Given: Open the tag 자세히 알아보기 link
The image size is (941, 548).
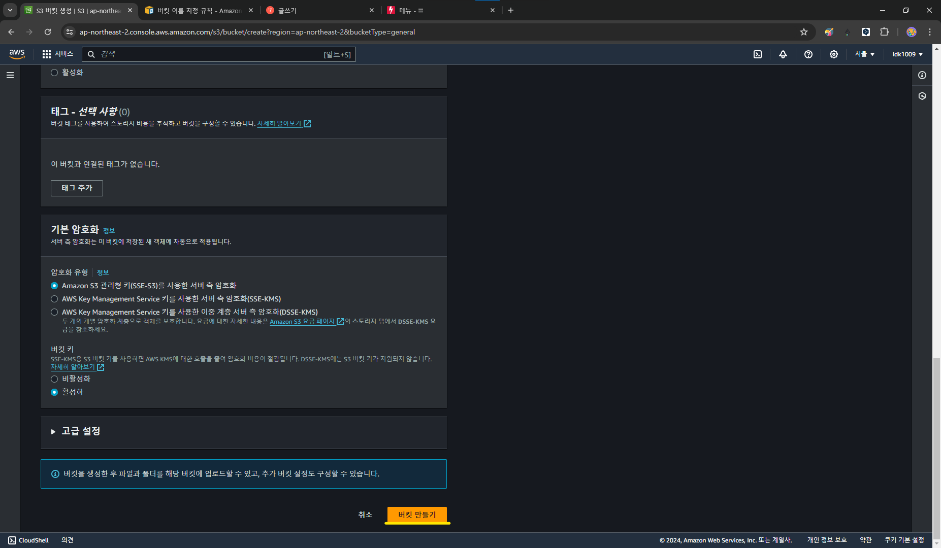Looking at the screenshot, I should tap(284, 123).
